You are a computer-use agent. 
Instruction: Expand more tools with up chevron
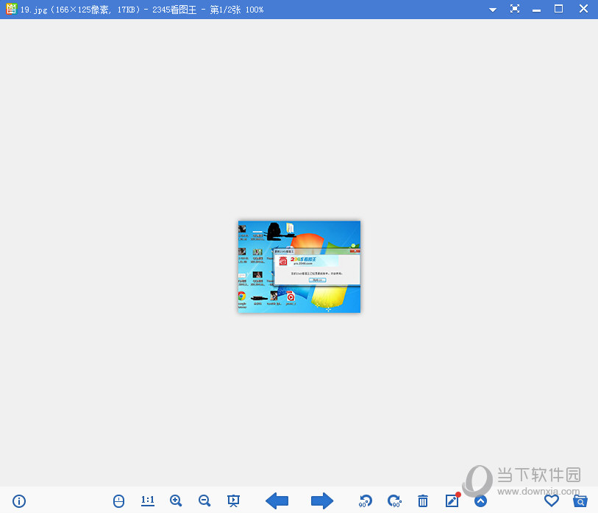[480, 501]
